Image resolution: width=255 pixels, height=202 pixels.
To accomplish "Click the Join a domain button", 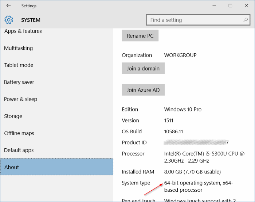I will tap(143, 68).
